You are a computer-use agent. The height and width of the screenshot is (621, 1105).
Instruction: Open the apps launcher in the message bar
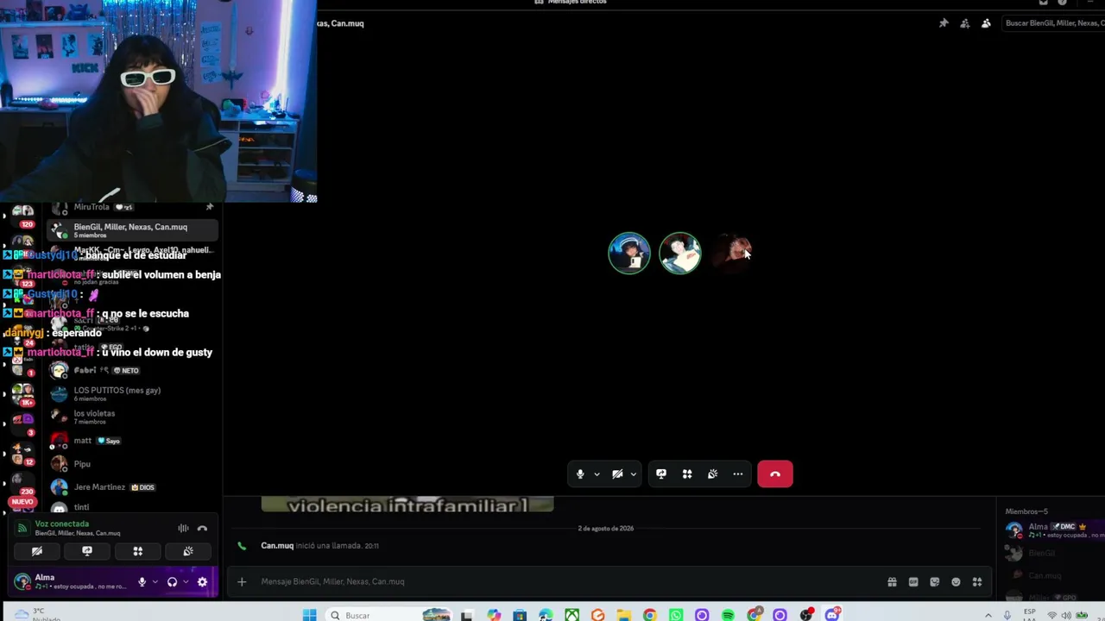pos(977,582)
